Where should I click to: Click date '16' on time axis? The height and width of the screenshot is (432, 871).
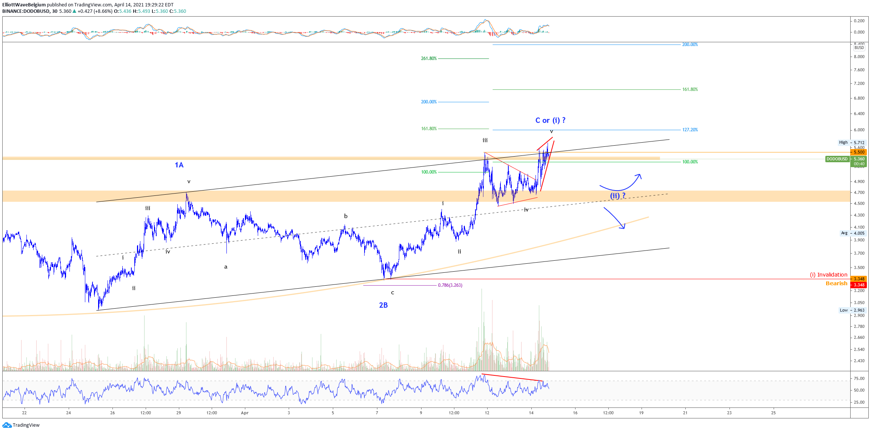pos(575,413)
